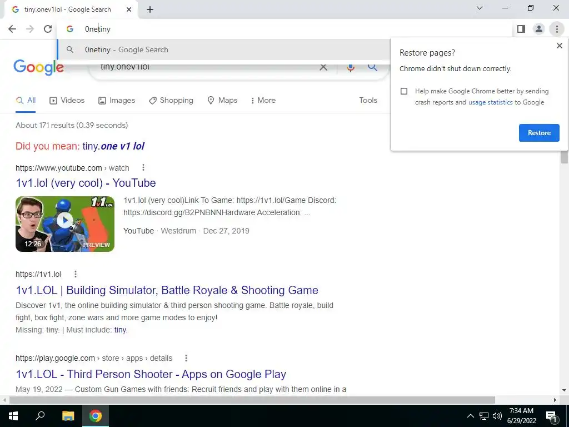Switch to the Videos tab

pyautogui.click(x=67, y=100)
